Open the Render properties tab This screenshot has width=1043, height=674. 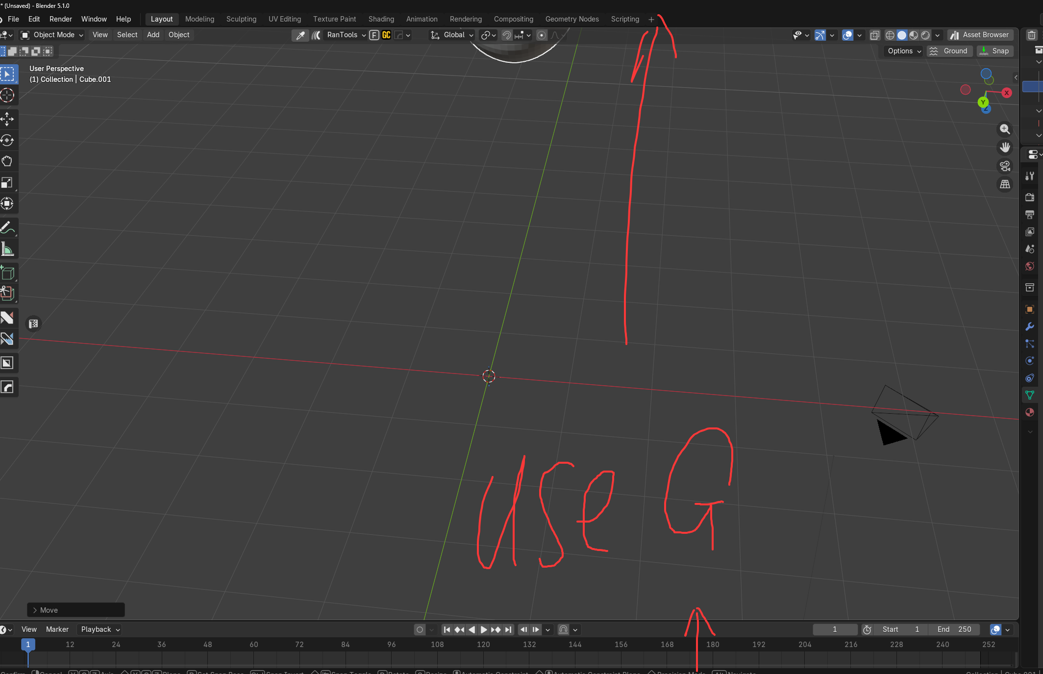pyautogui.click(x=1030, y=197)
